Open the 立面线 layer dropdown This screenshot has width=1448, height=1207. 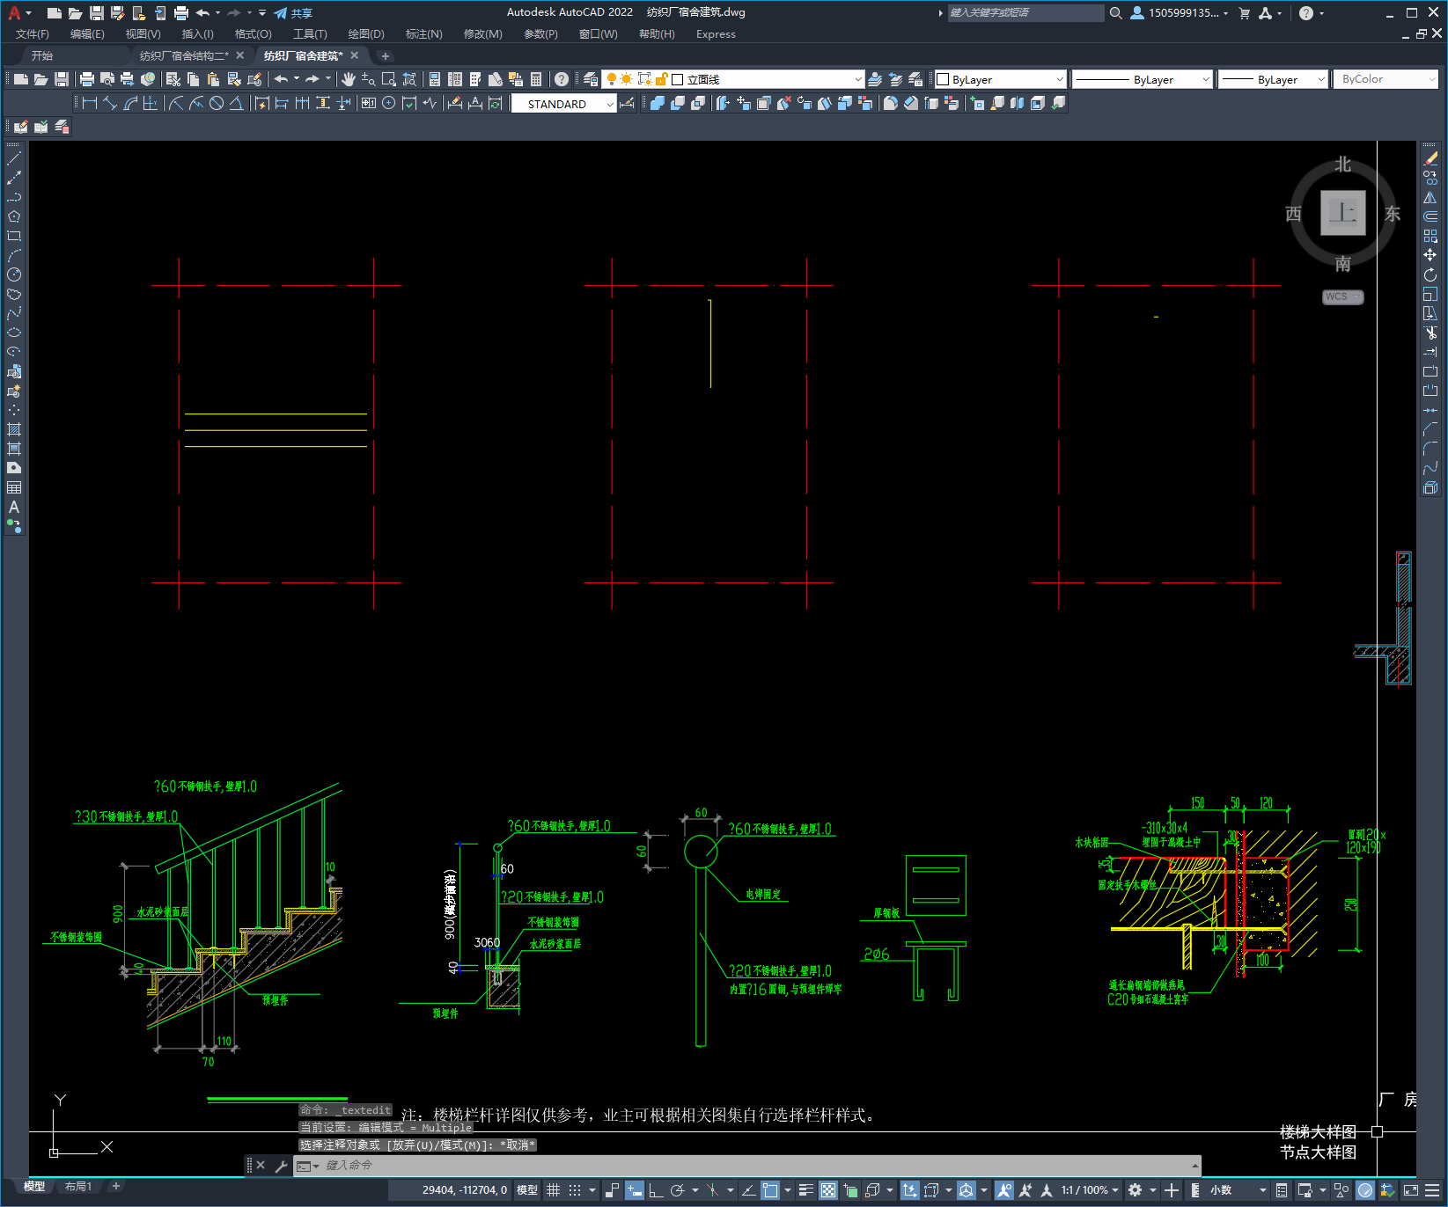coord(732,79)
